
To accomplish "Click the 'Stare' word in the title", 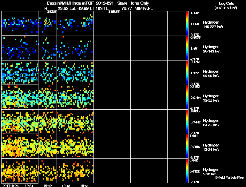I will (122, 3).
